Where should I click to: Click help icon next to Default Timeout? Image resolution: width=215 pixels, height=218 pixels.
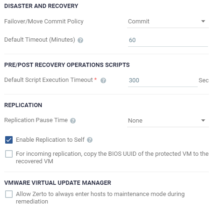coord(80,40)
